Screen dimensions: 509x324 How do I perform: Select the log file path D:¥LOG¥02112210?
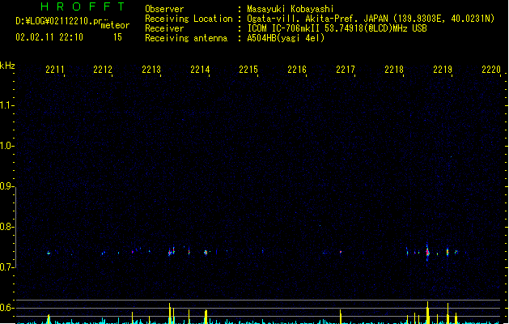[53, 21]
